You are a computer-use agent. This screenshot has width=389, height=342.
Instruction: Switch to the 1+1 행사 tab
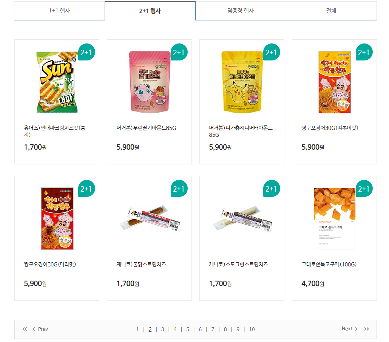point(60,11)
